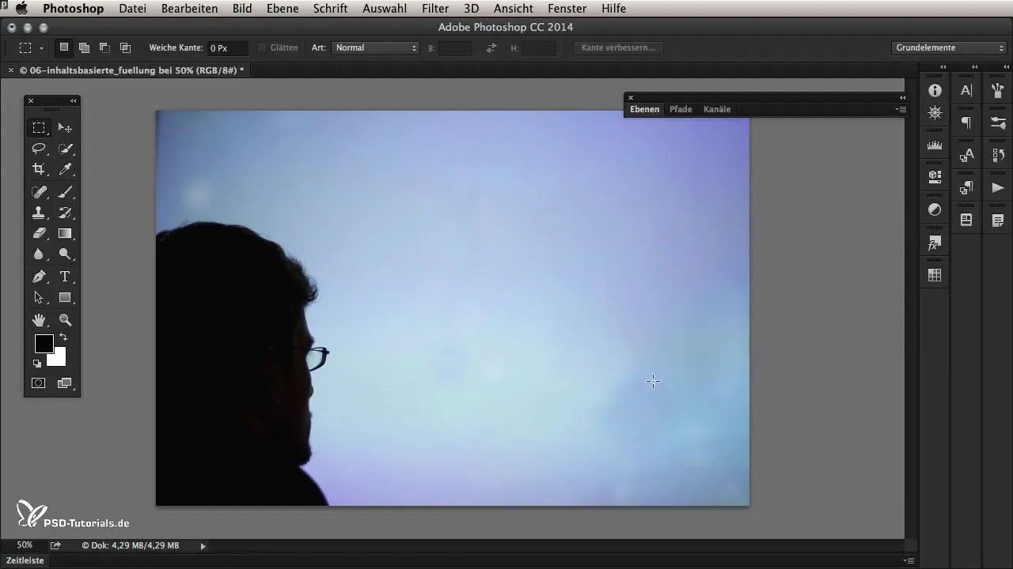Reset default foreground and background colors

point(37,364)
